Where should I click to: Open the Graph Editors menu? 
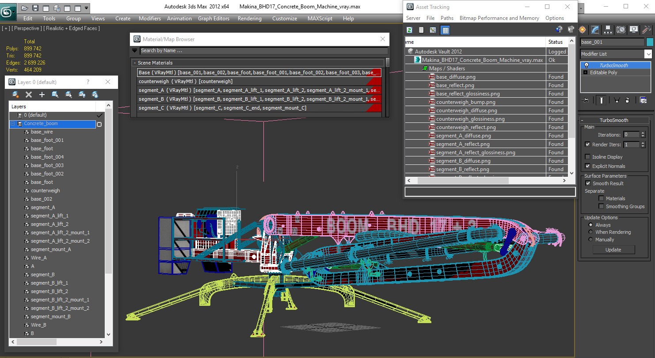[x=213, y=19]
